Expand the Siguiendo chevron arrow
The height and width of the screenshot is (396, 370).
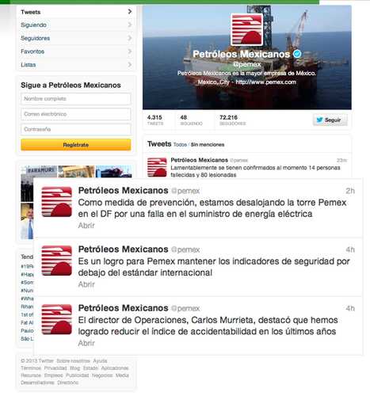coord(130,25)
